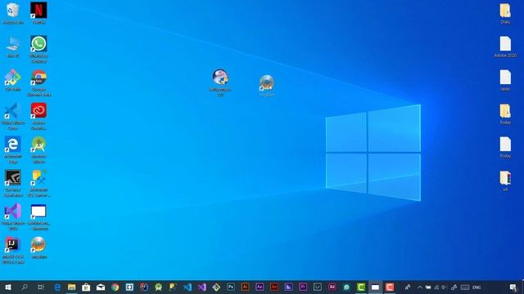Open the red Camtasia recorder taskbar icon
This screenshot has height=294, width=524.
390,287
